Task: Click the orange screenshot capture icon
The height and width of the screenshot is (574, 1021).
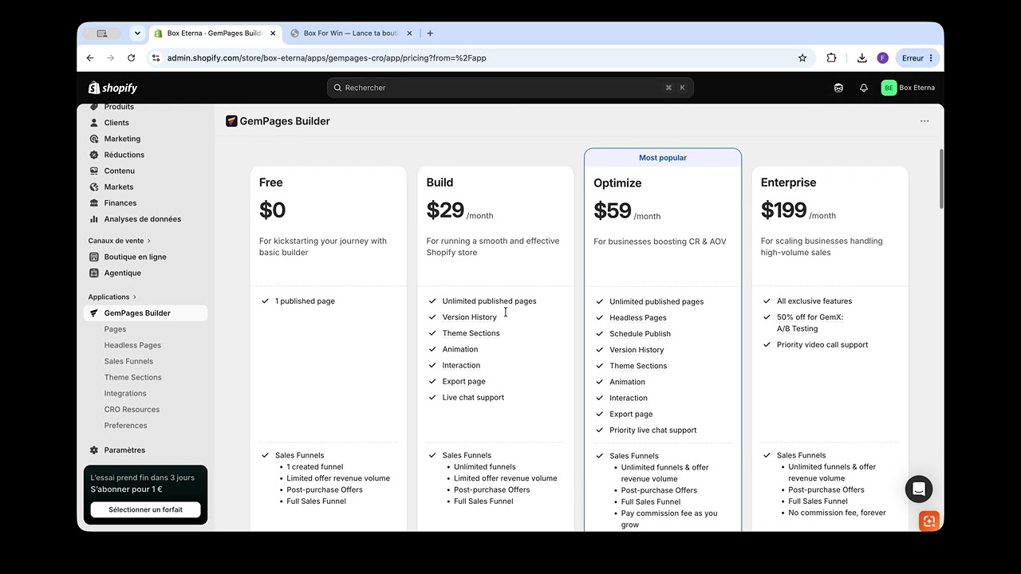Action: (x=928, y=521)
